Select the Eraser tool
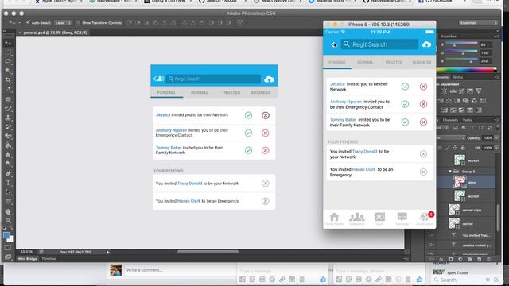The height and width of the screenshot is (286, 509). (x=8, y=136)
